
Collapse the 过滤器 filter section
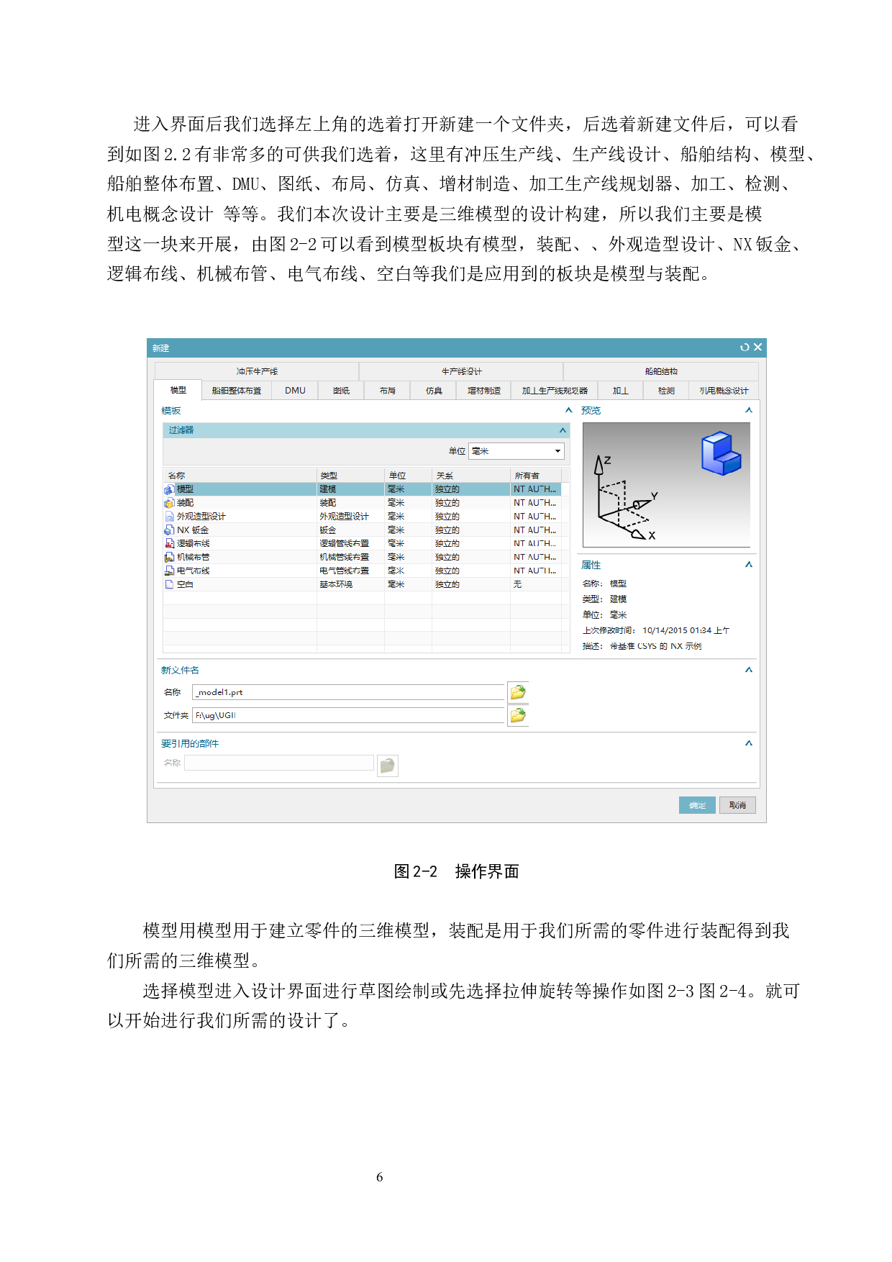point(563,430)
